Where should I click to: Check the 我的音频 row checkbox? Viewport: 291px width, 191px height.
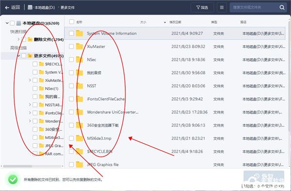(x=71, y=72)
